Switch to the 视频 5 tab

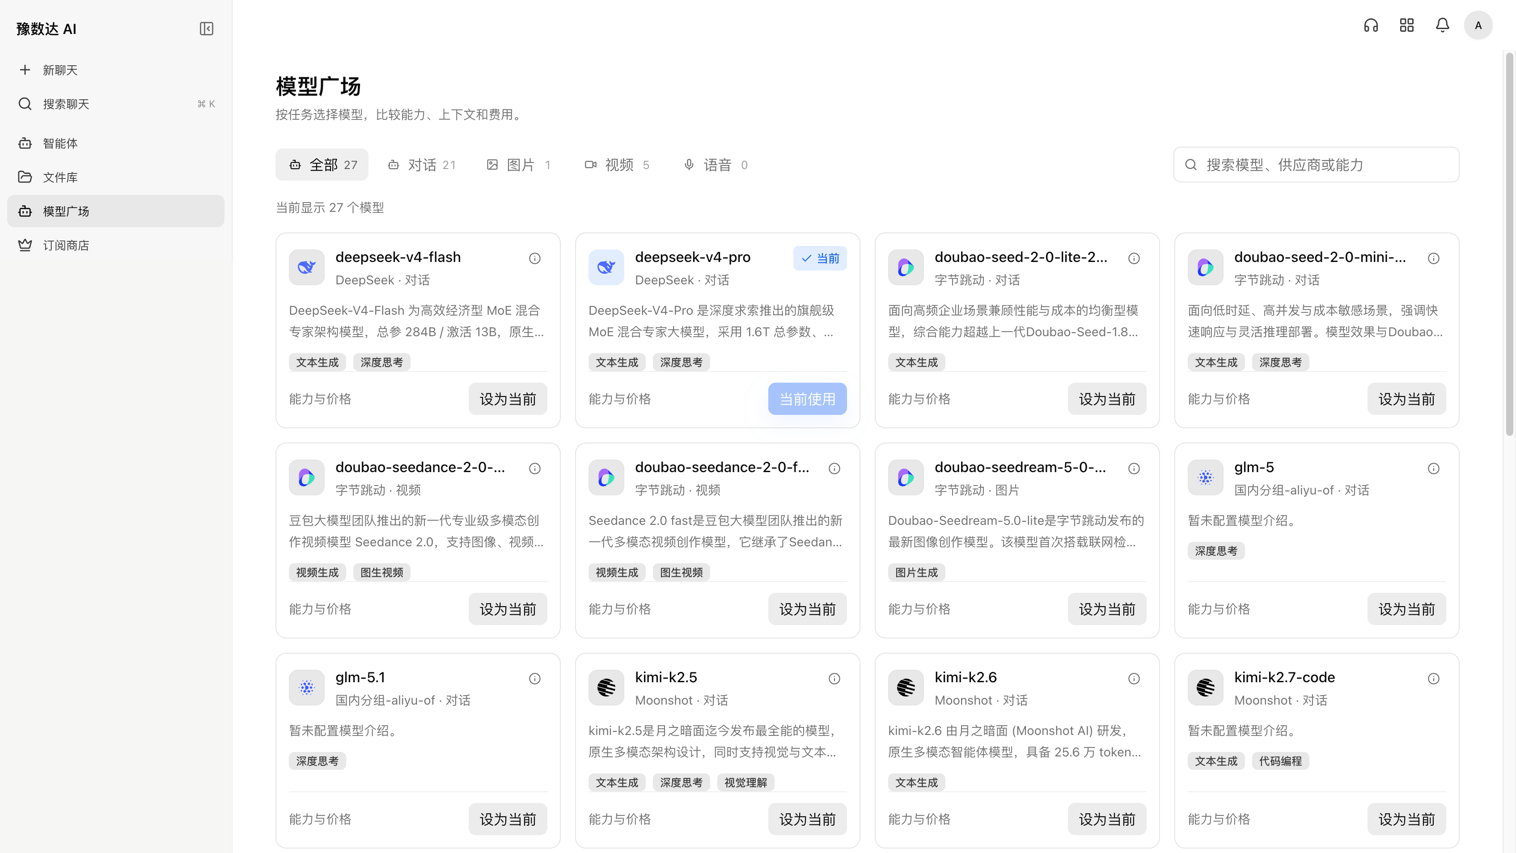coord(617,165)
